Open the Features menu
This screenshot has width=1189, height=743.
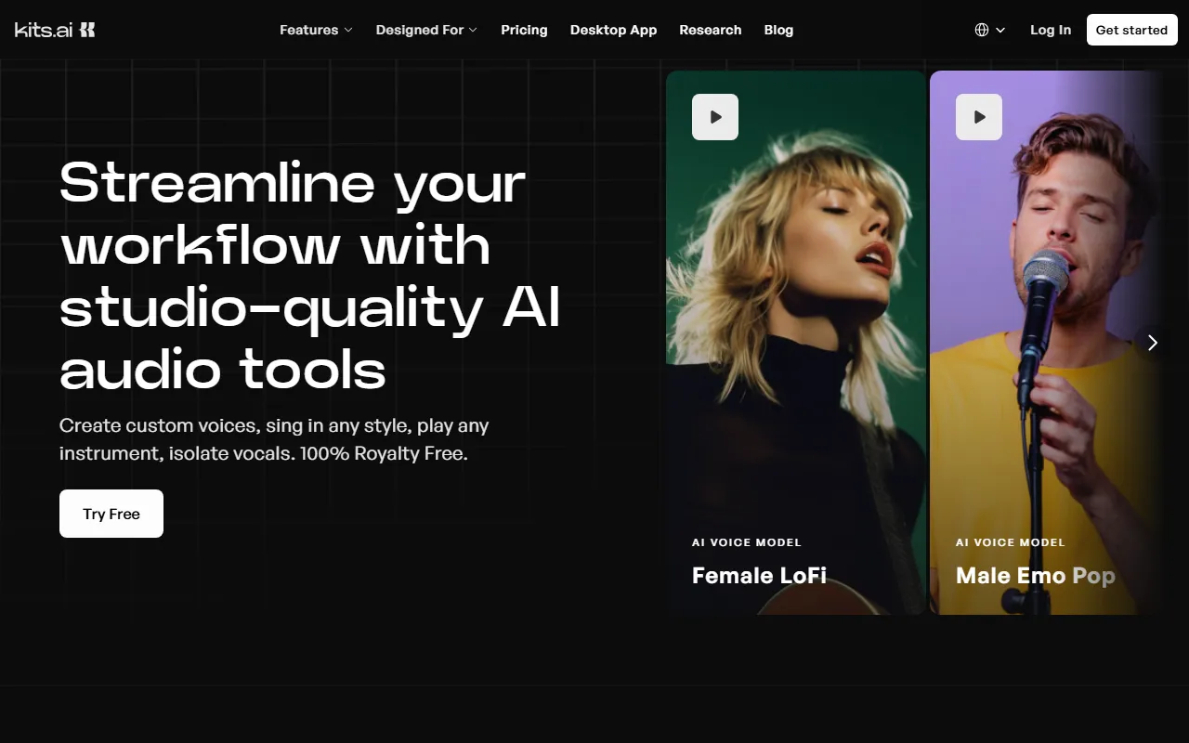coord(308,30)
